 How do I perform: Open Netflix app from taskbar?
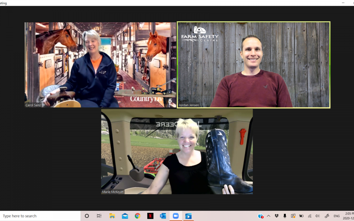[x=150, y=216]
